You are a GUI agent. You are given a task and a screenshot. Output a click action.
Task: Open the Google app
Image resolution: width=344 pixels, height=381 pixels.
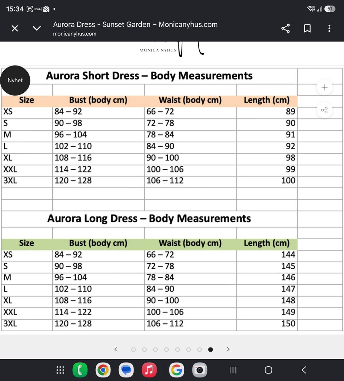tap(177, 370)
